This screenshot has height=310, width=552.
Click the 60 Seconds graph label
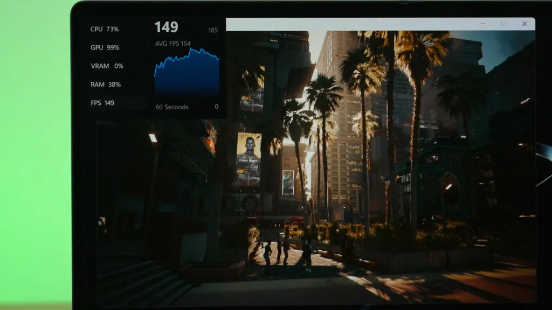pyautogui.click(x=172, y=107)
